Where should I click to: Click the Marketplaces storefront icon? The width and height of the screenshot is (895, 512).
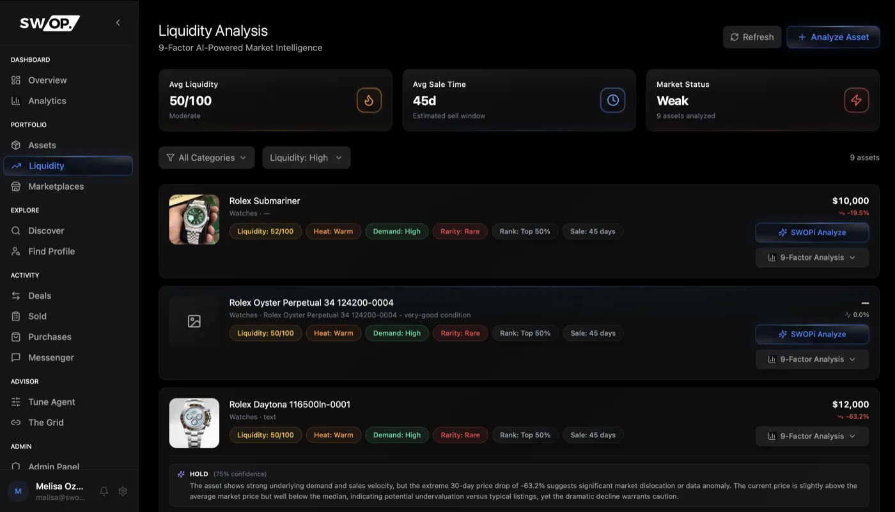16,186
